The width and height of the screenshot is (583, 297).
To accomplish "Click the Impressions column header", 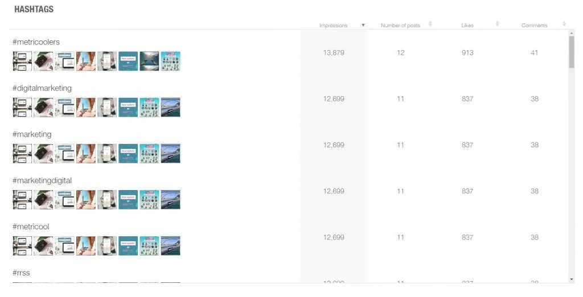I will click(x=333, y=25).
